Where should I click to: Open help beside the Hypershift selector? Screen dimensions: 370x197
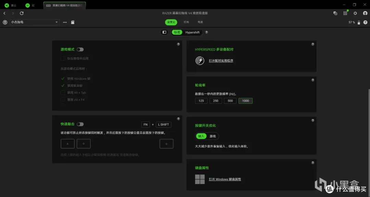207,32
